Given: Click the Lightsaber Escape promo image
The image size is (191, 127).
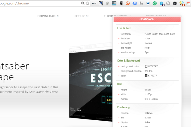Looking at the screenshot, I should pyautogui.click(x=91, y=83).
